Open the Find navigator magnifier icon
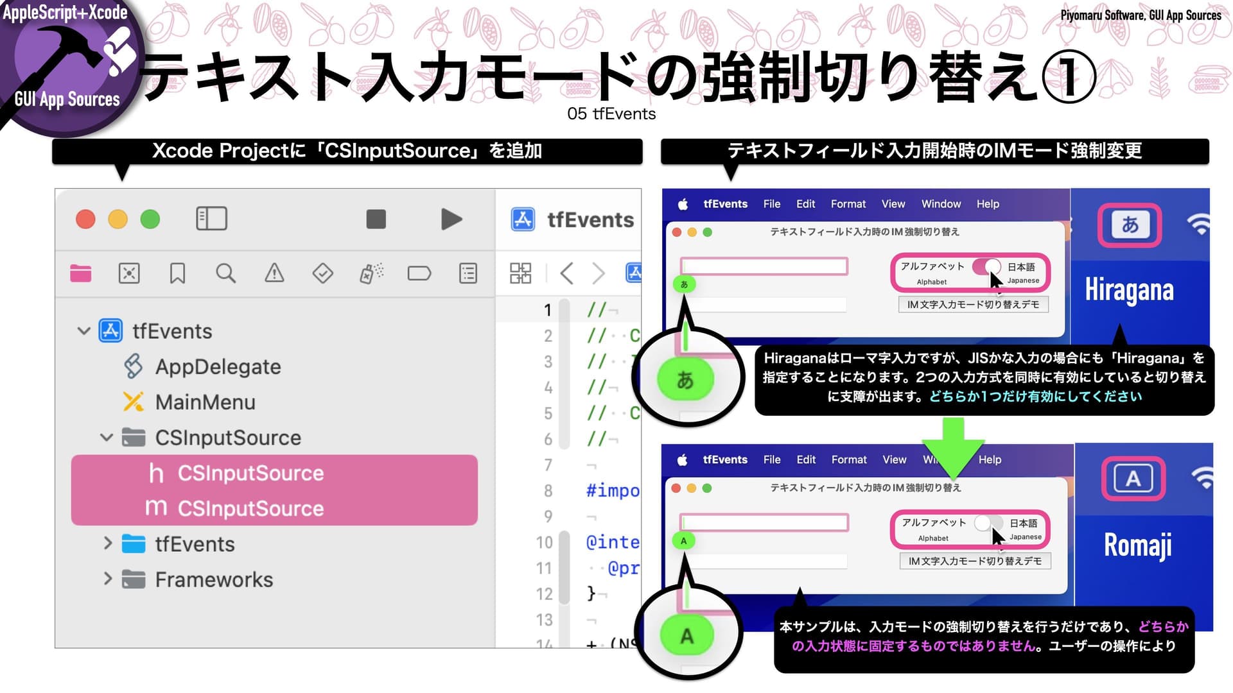Screen dimensions: 1233x693 [x=225, y=273]
